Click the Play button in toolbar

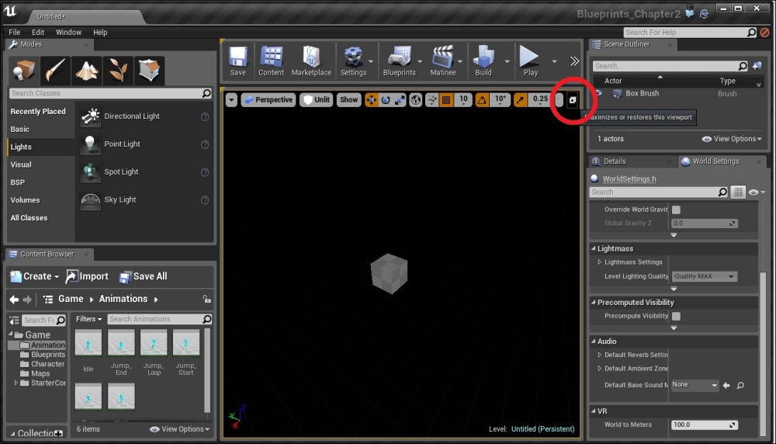point(530,61)
